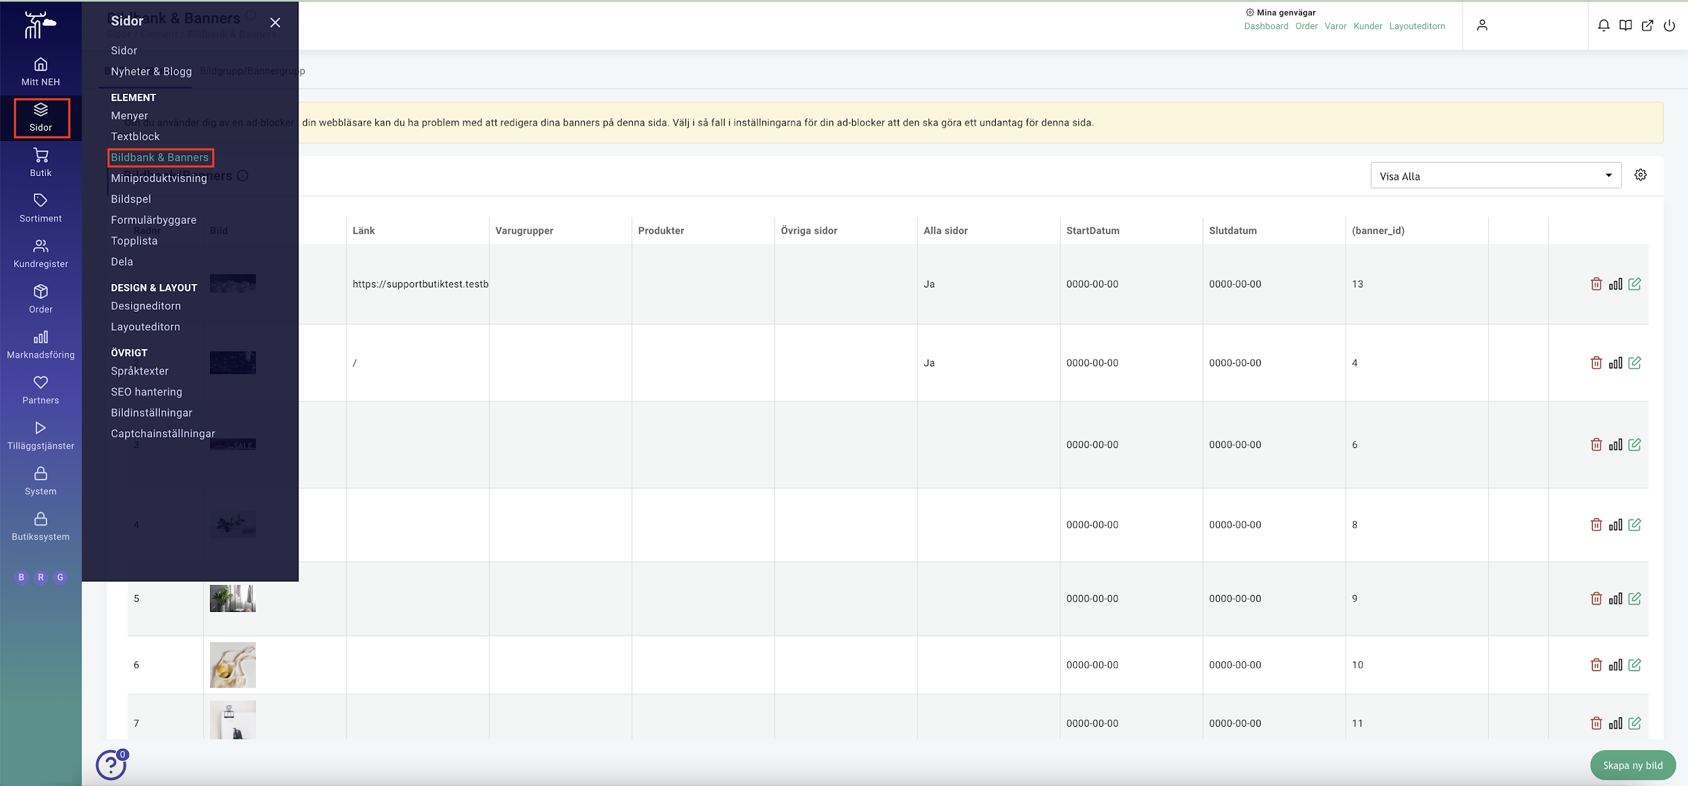Open Textblock menu item
Viewport: 1688px width, 786px height.
136,137
